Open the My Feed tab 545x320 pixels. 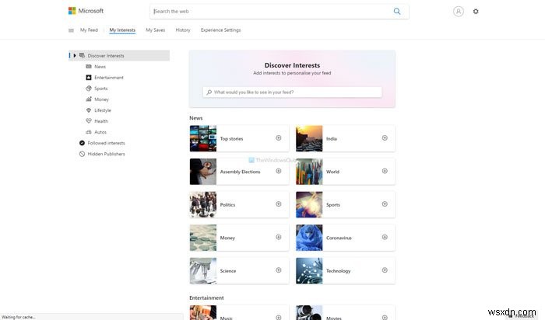pyautogui.click(x=89, y=30)
